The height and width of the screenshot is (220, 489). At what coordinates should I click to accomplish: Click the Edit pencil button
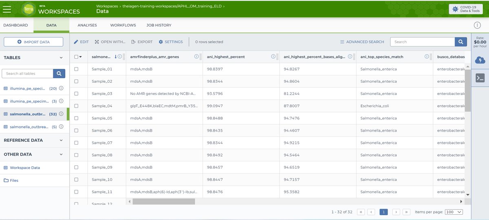[81, 42]
